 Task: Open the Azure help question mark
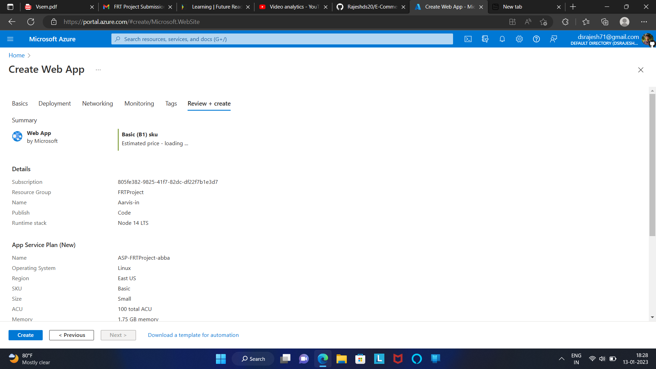pos(536,39)
